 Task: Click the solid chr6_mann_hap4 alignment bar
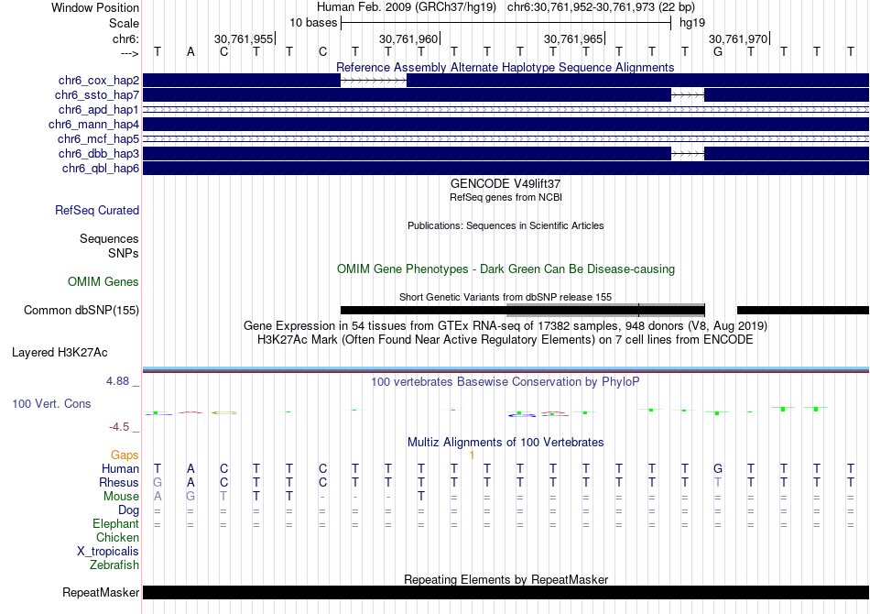tap(506, 125)
